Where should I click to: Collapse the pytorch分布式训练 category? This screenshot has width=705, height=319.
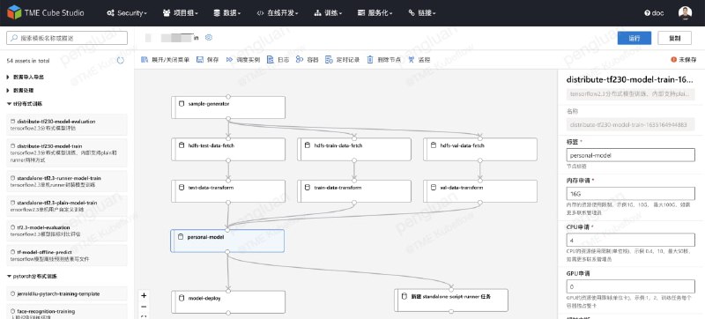pos(32,277)
